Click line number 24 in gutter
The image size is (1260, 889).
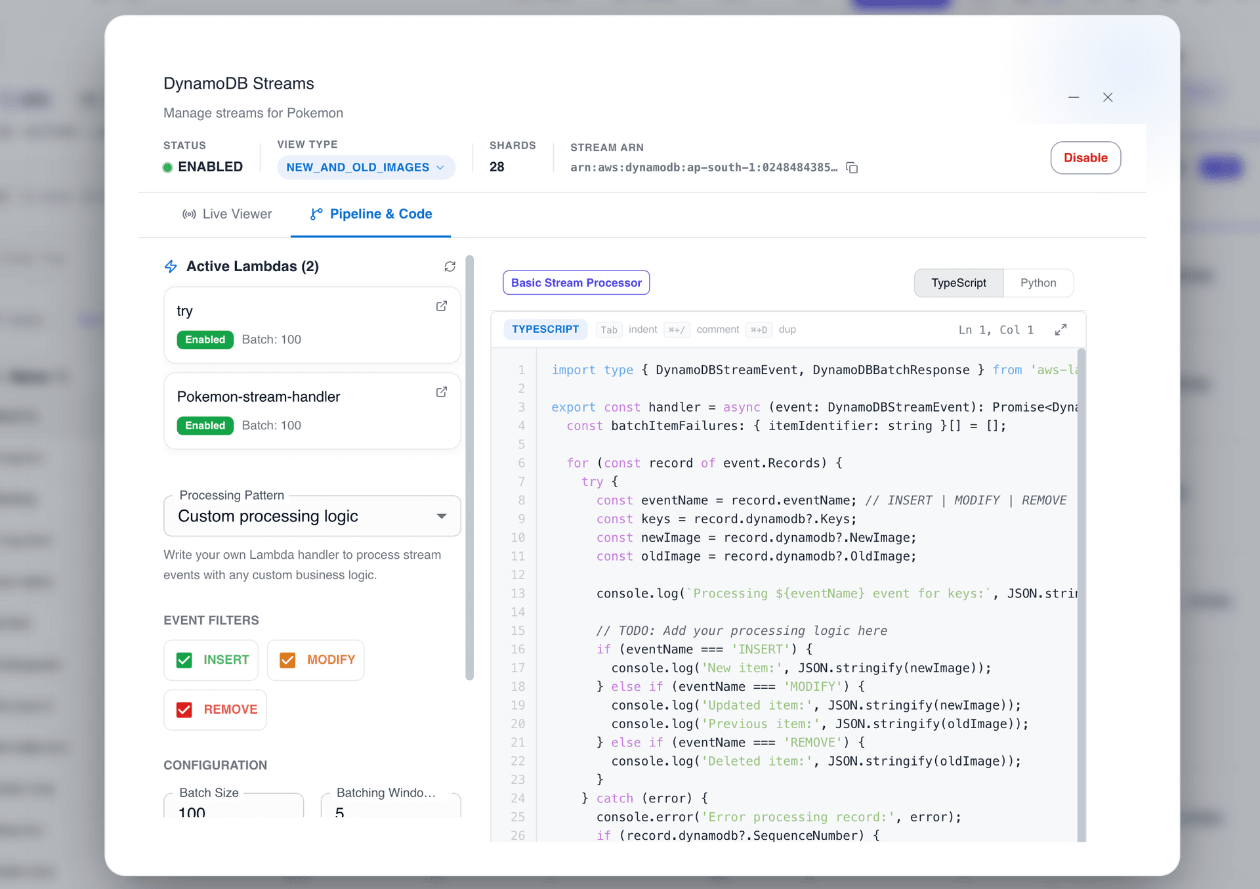pos(518,799)
